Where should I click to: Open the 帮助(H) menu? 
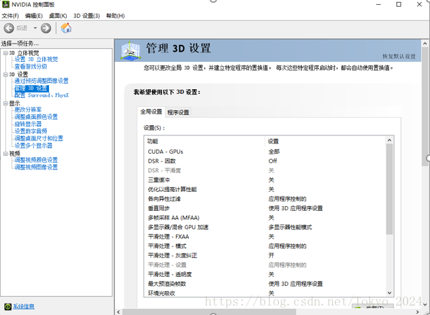click(116, 16)
